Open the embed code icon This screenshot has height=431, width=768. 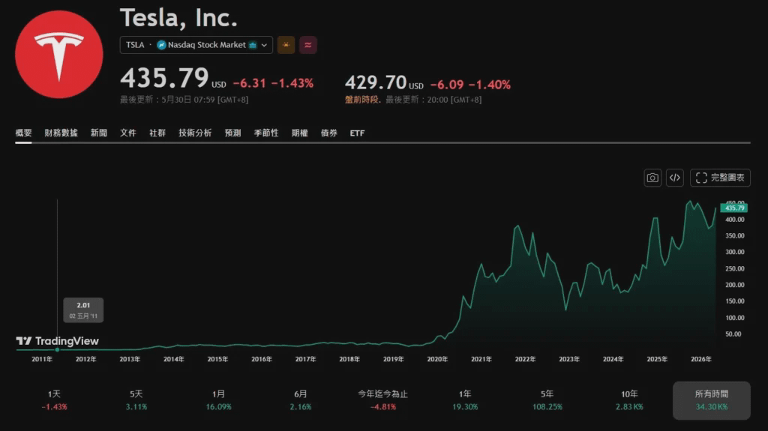click(x=675, y=178)
